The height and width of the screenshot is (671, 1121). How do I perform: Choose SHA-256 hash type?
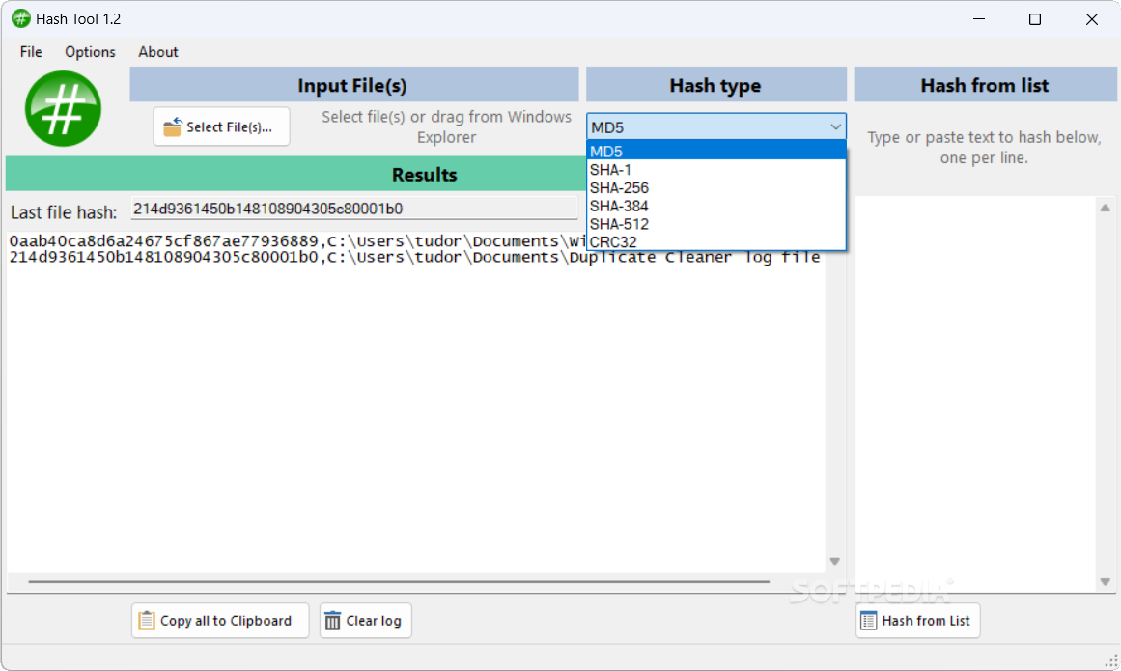[715, 188]
